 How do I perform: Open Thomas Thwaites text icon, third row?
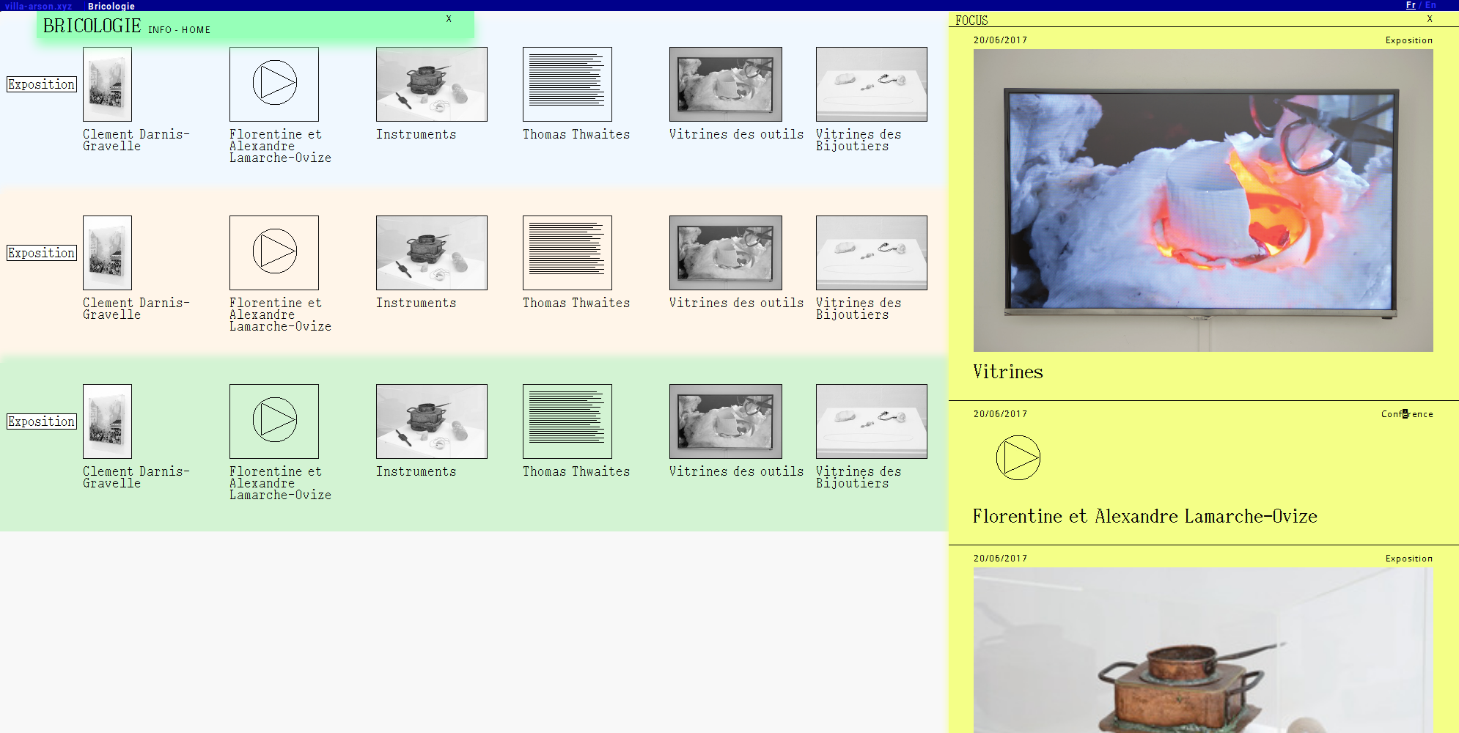(567, 421)
